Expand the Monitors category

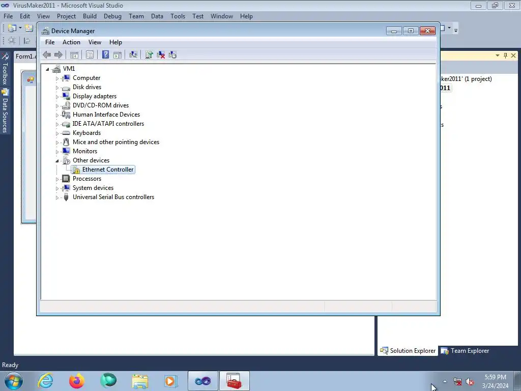57,152
